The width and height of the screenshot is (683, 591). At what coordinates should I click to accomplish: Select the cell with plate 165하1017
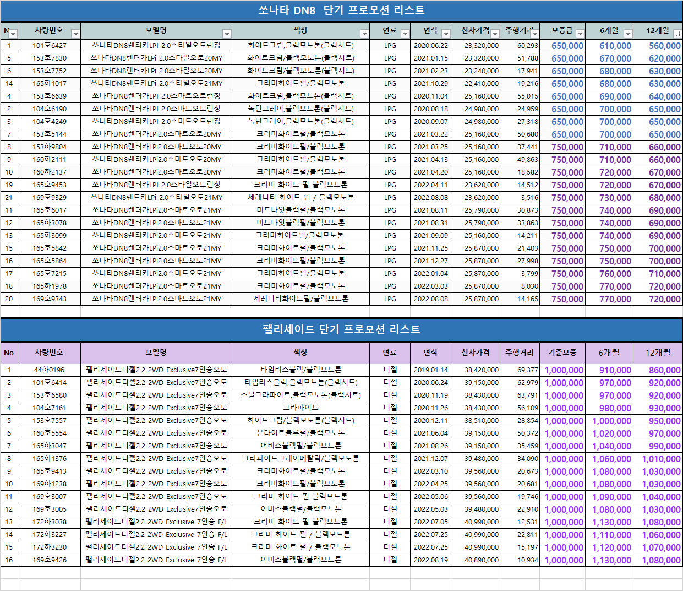[49, 84]
